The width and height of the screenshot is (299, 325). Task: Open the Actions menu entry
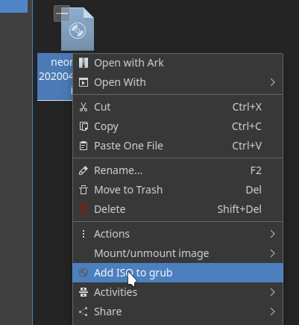(x=177, y=234)
